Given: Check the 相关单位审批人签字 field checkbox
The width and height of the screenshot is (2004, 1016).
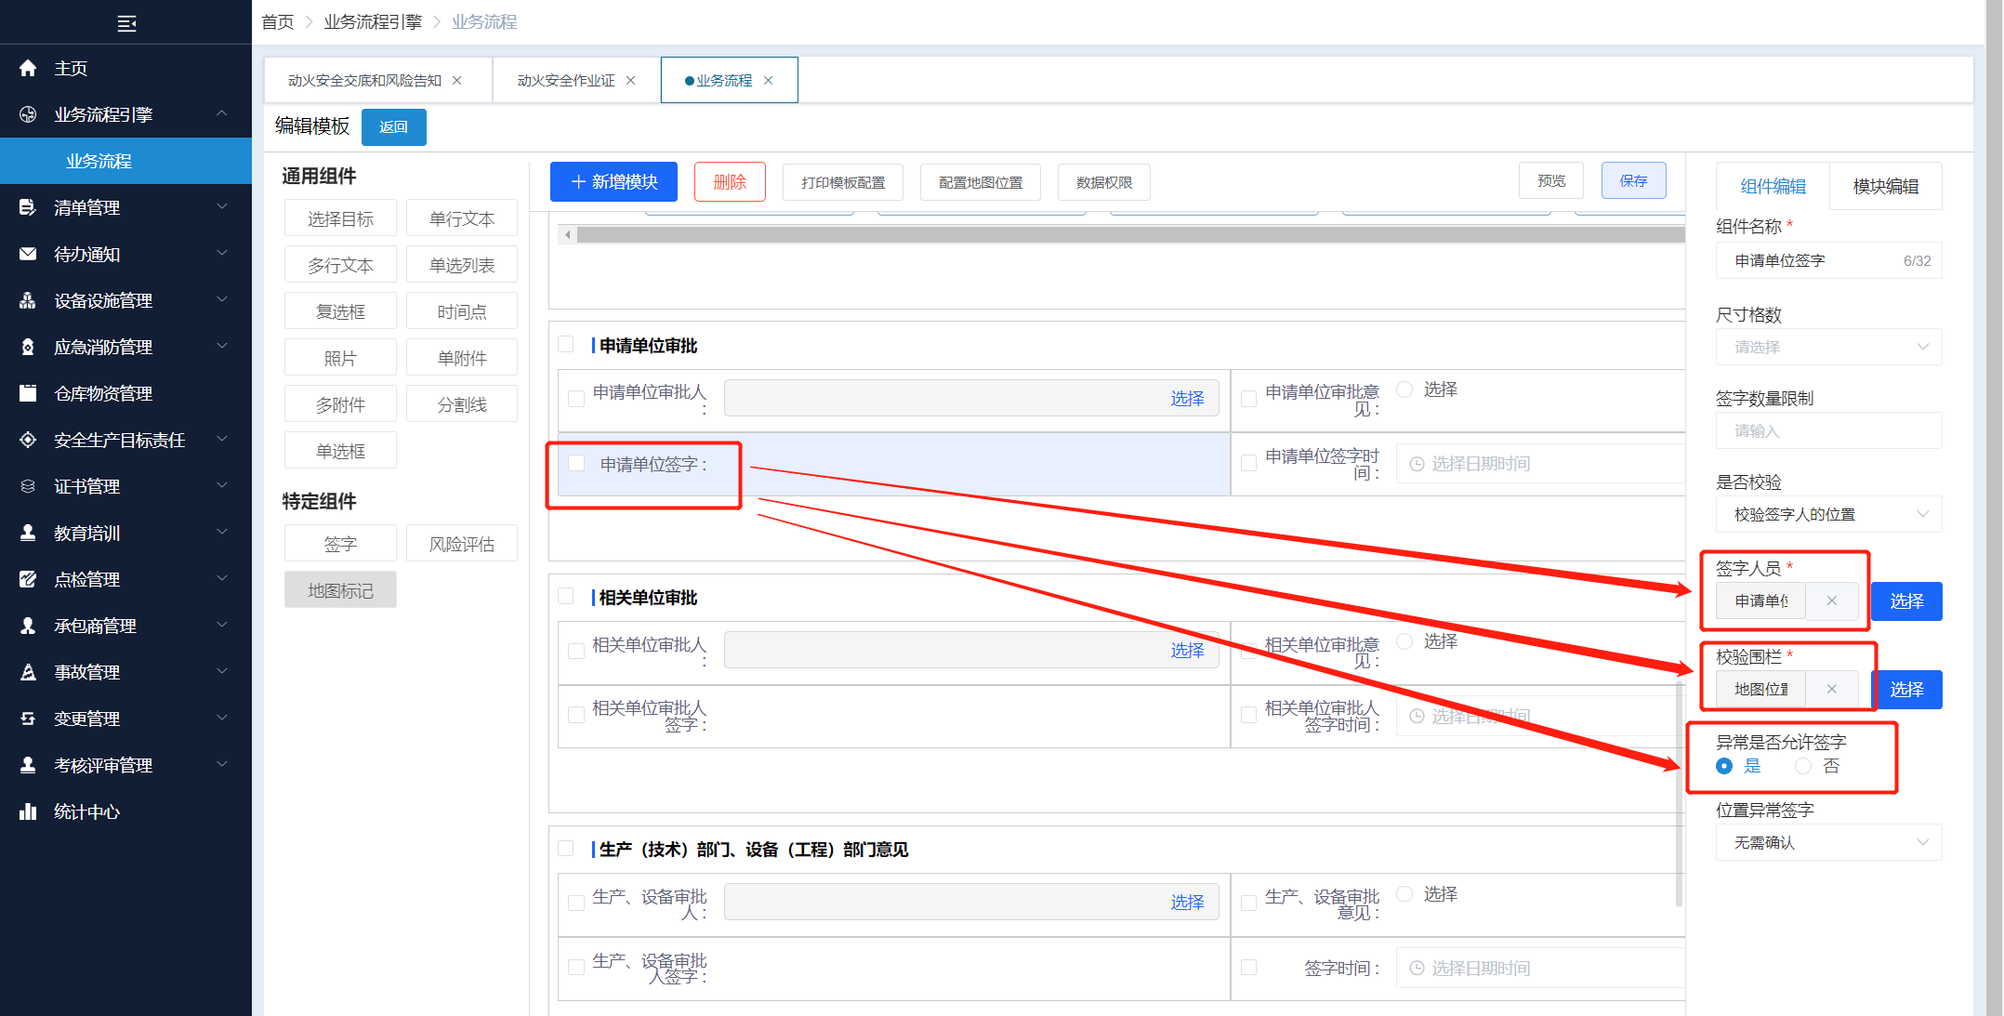Looking at the screenshot, I should pos(576,715).
